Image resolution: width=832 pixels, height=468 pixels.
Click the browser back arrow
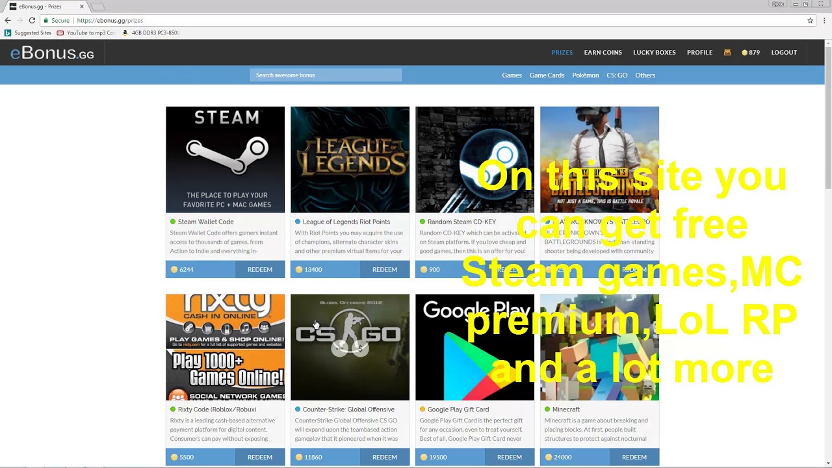[x=8, y=20]
